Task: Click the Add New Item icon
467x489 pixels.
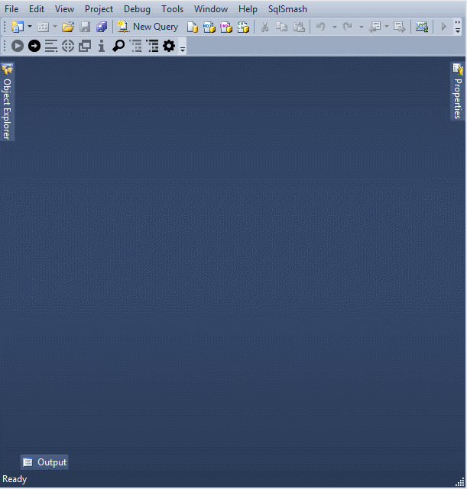Action: (x=43, y=27)
